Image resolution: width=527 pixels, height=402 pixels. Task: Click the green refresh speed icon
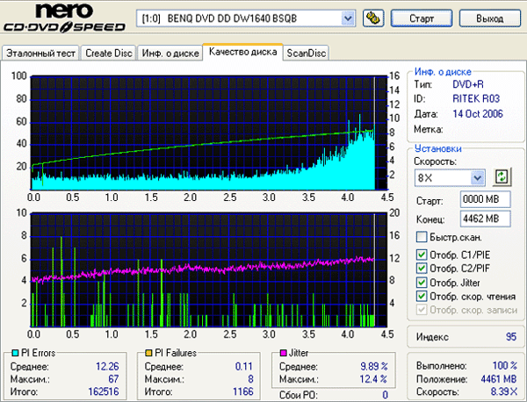[502, 177]
